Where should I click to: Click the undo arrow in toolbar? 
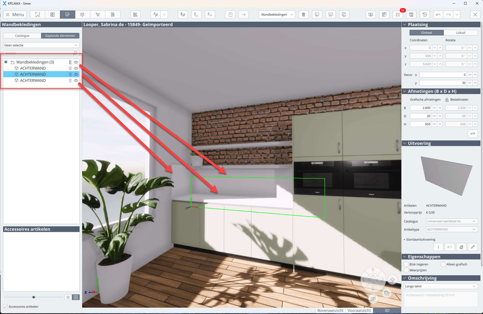(438, 15)
